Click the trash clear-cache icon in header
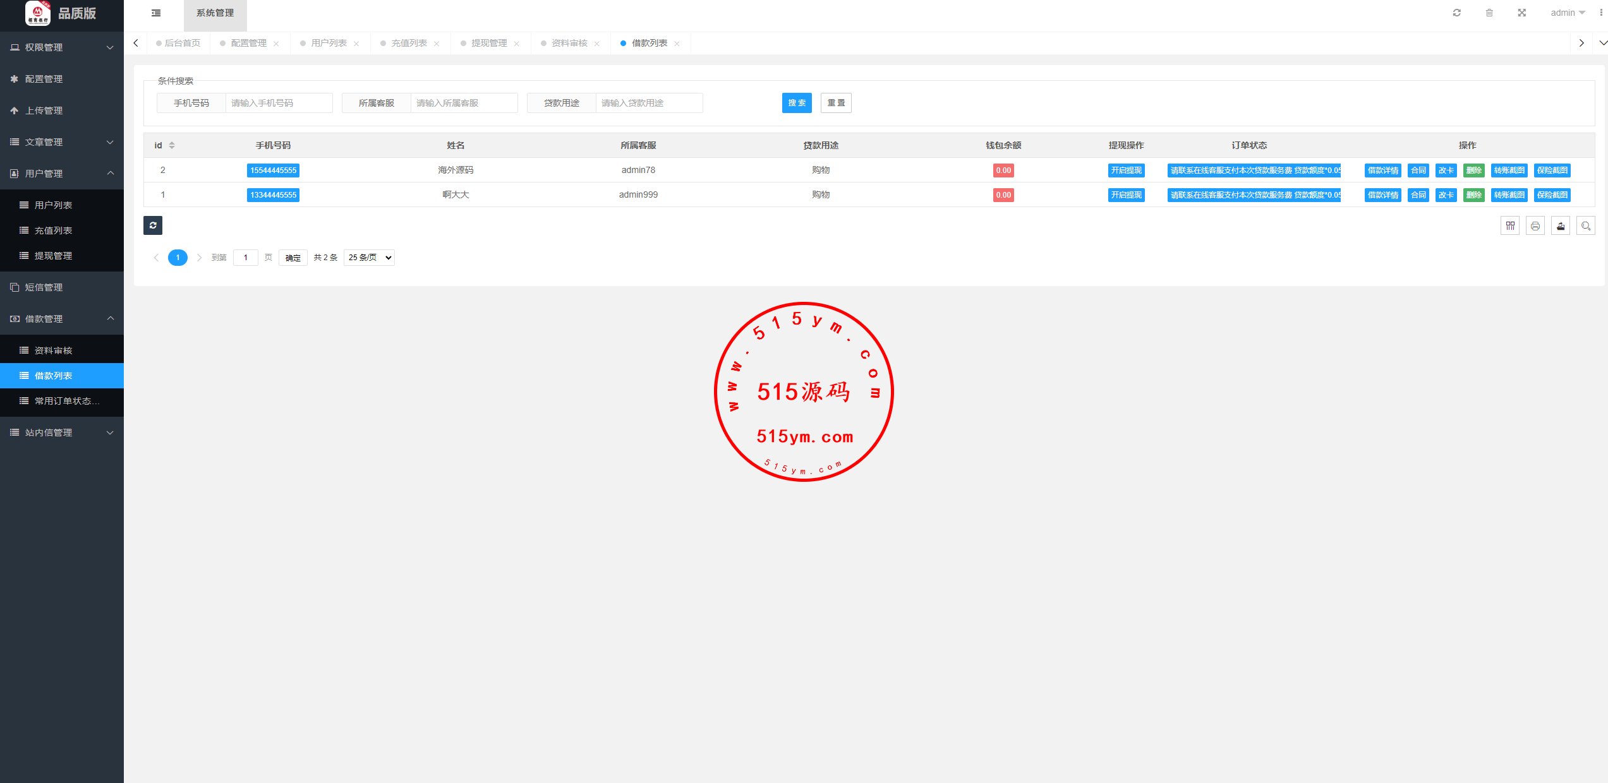The height and width of the screenshot is (783, 1608). click(x=1489, y=13)
